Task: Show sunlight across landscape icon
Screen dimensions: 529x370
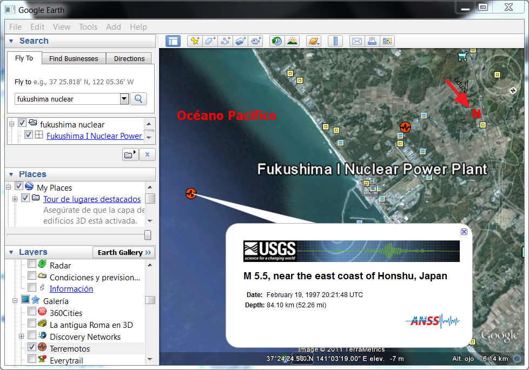Action: (292, 41)
